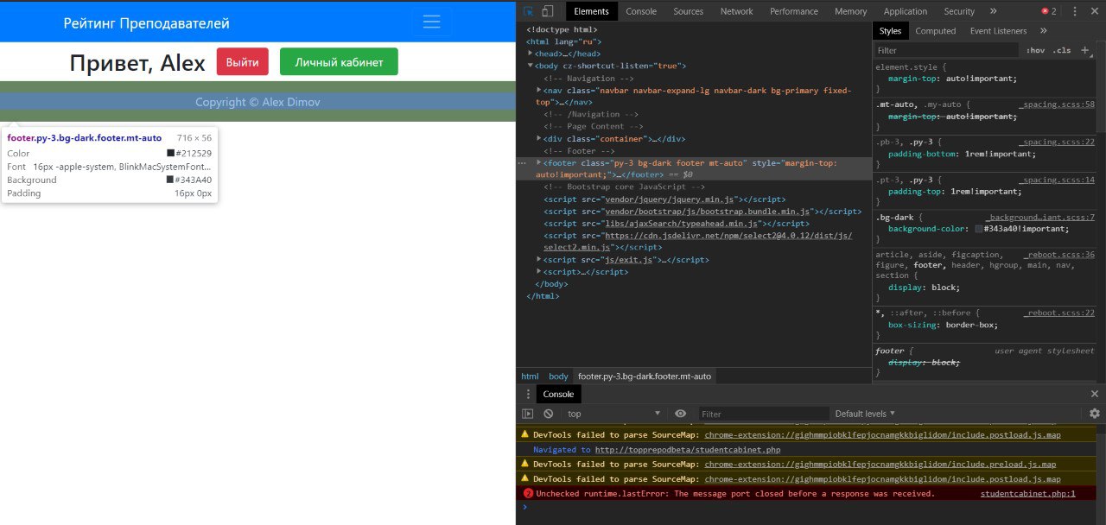This screenshot has width=1106, height=525.
Task: Expand the last inline script node
Action: (540, 271)
